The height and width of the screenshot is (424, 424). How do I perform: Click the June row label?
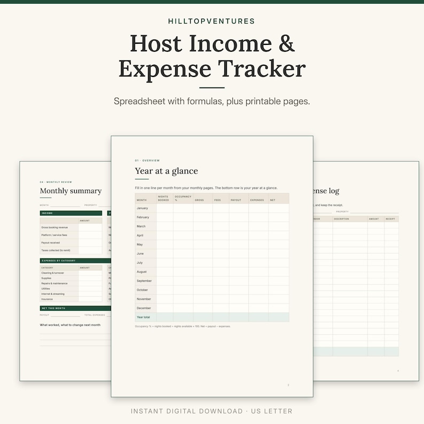point(140,253)
